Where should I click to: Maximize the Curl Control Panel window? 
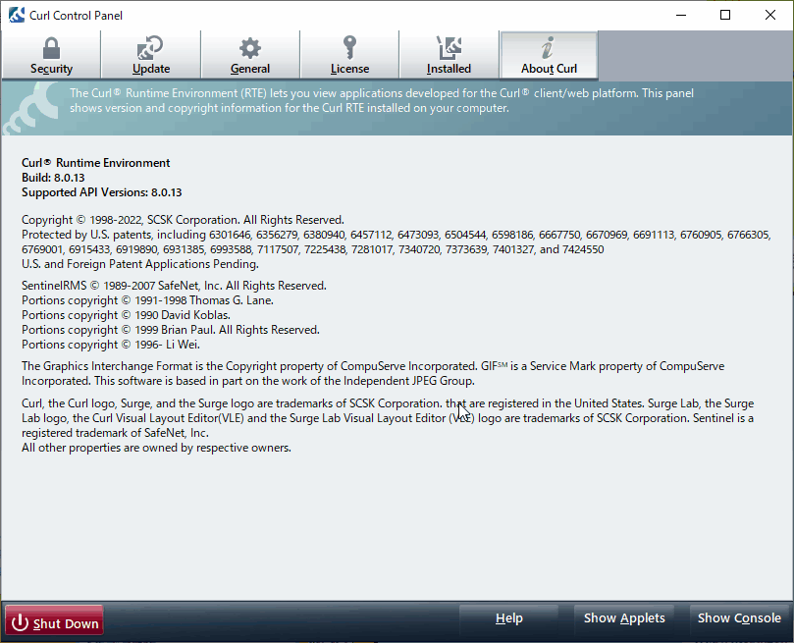[x=724, y=16]
